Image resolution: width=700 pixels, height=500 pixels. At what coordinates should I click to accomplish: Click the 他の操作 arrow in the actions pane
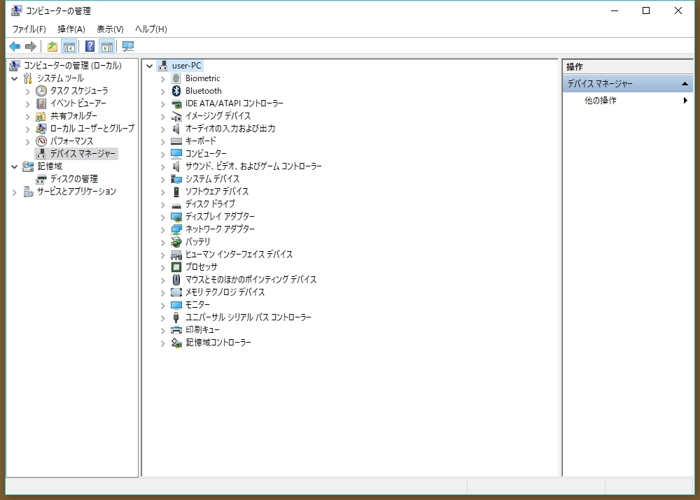pos(685,100)
